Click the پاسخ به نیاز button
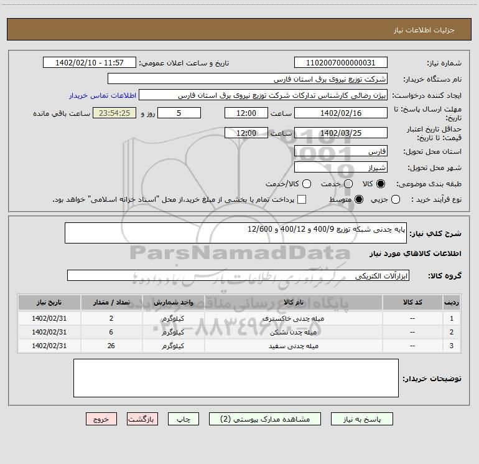The height and width of the screenshot is (464, 479). point(361,419)
